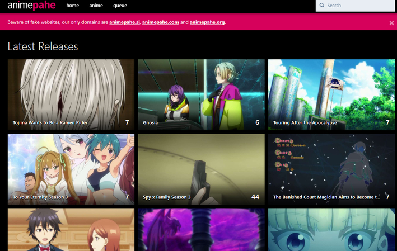Open the purple dragon scene thumbnail

tap(201, 230)
